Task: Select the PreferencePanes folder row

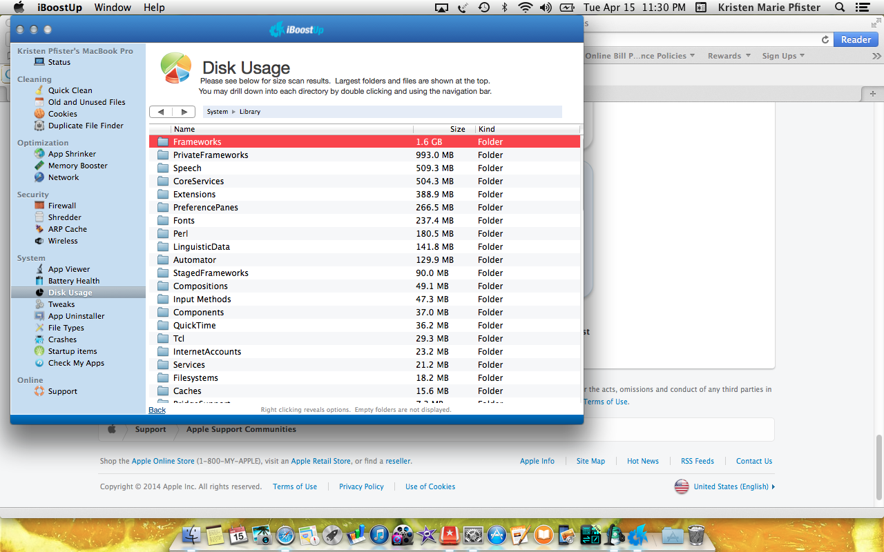Action: [x=365, y=208]
